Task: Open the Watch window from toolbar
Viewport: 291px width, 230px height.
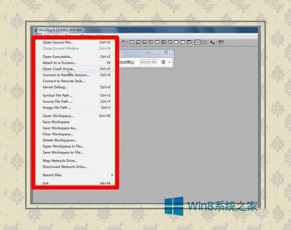Action: pyautogui.click(x=138, y=42)
